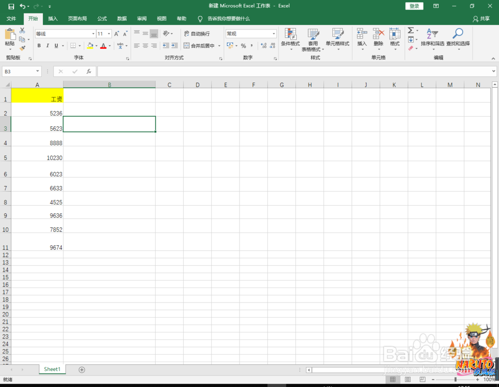Click the yellow 工资 header cell
The height and width of the screenshot is (387, 499).
[x=37, y=95]
